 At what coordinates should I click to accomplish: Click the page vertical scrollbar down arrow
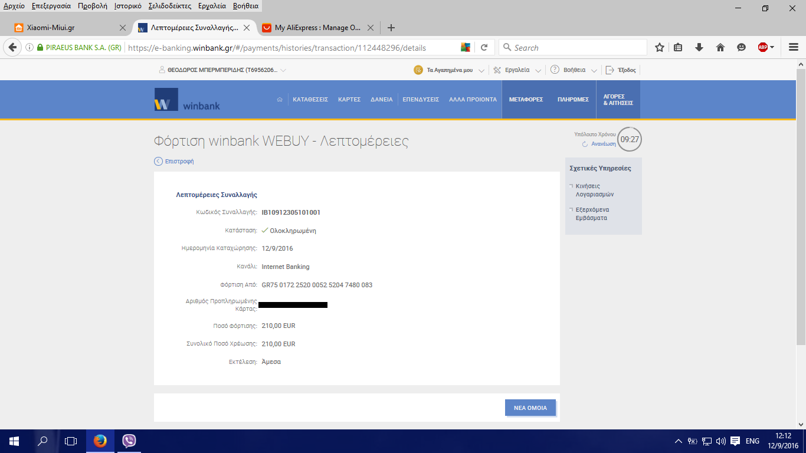click(x=801, y=424)
